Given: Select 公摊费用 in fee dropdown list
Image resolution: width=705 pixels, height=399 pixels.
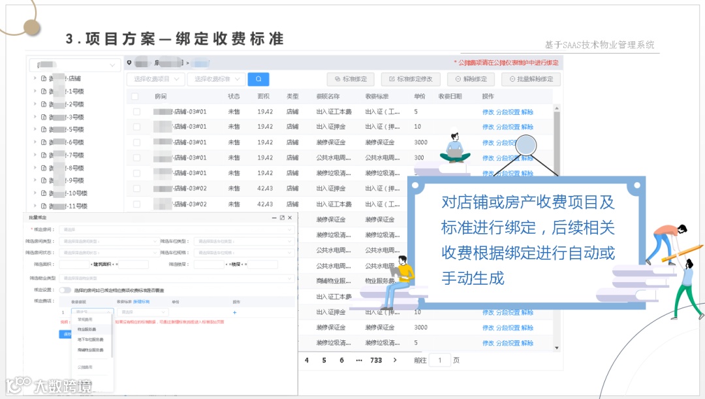Looking at the screenshot, I should tap(85, 367).
